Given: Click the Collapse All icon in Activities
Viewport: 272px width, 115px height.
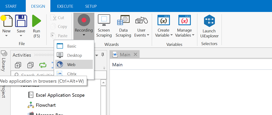Looking at the screenshot, I should [30, 65].
